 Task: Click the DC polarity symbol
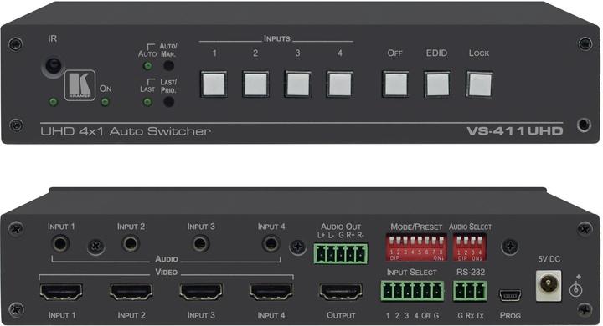pos(576,286)
